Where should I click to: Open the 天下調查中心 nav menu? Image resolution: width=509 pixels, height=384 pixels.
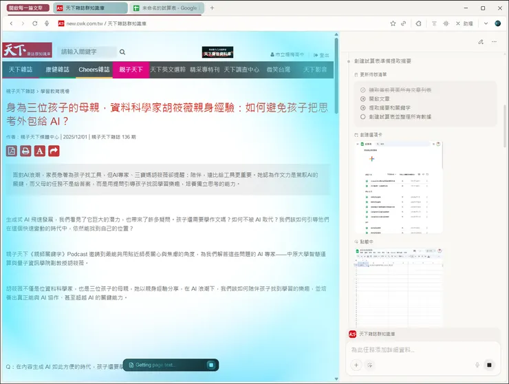(x=241, y=70)
